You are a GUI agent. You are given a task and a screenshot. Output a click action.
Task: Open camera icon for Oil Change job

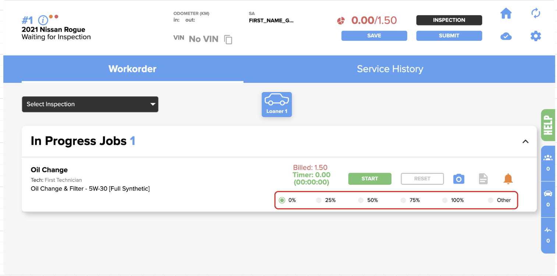[458, 179]
